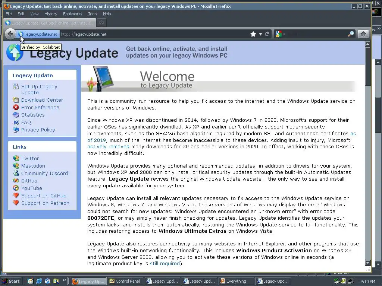This screenshot has width=382, height=286.
Task: Click the Start button
Action: (x=11, y=281)
